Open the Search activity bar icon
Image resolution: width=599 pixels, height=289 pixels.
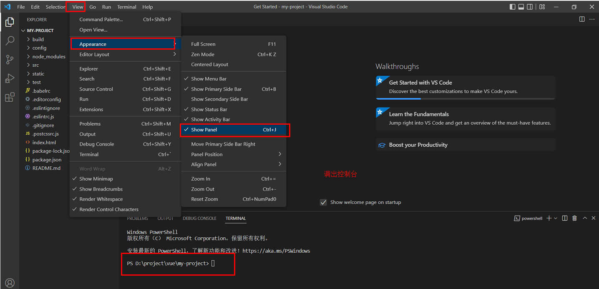(x=10, y=41)
